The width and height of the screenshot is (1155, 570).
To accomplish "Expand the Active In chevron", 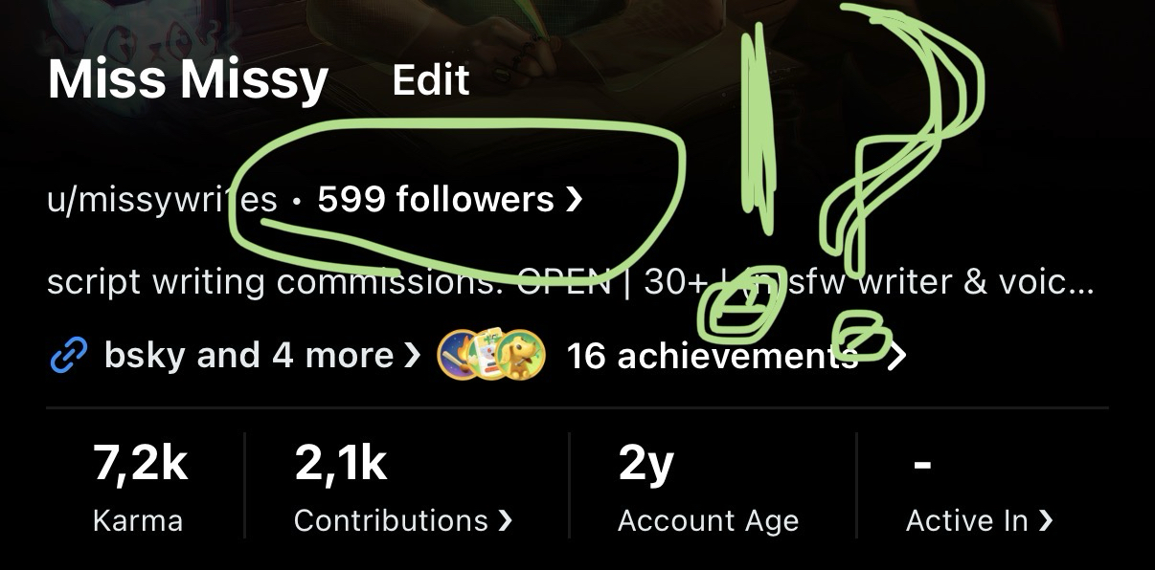I will (x=1045, y=521).
